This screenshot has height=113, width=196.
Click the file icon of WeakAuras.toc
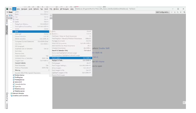(14, 91)
